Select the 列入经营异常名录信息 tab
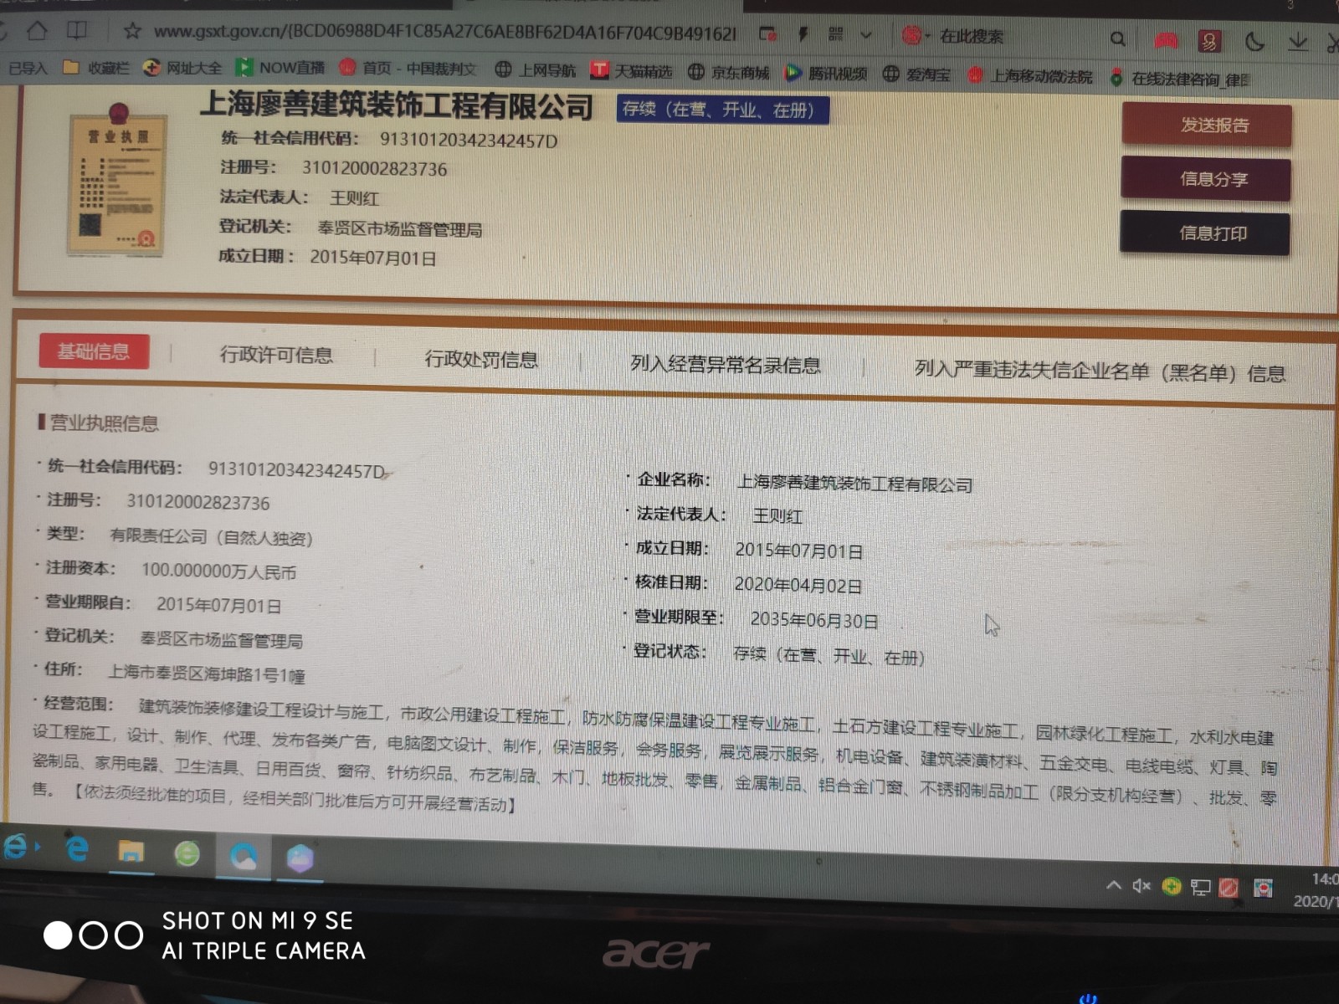 725,365
